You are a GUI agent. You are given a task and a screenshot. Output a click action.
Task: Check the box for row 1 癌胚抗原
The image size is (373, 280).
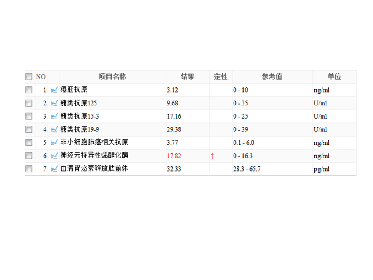point(29,90)
